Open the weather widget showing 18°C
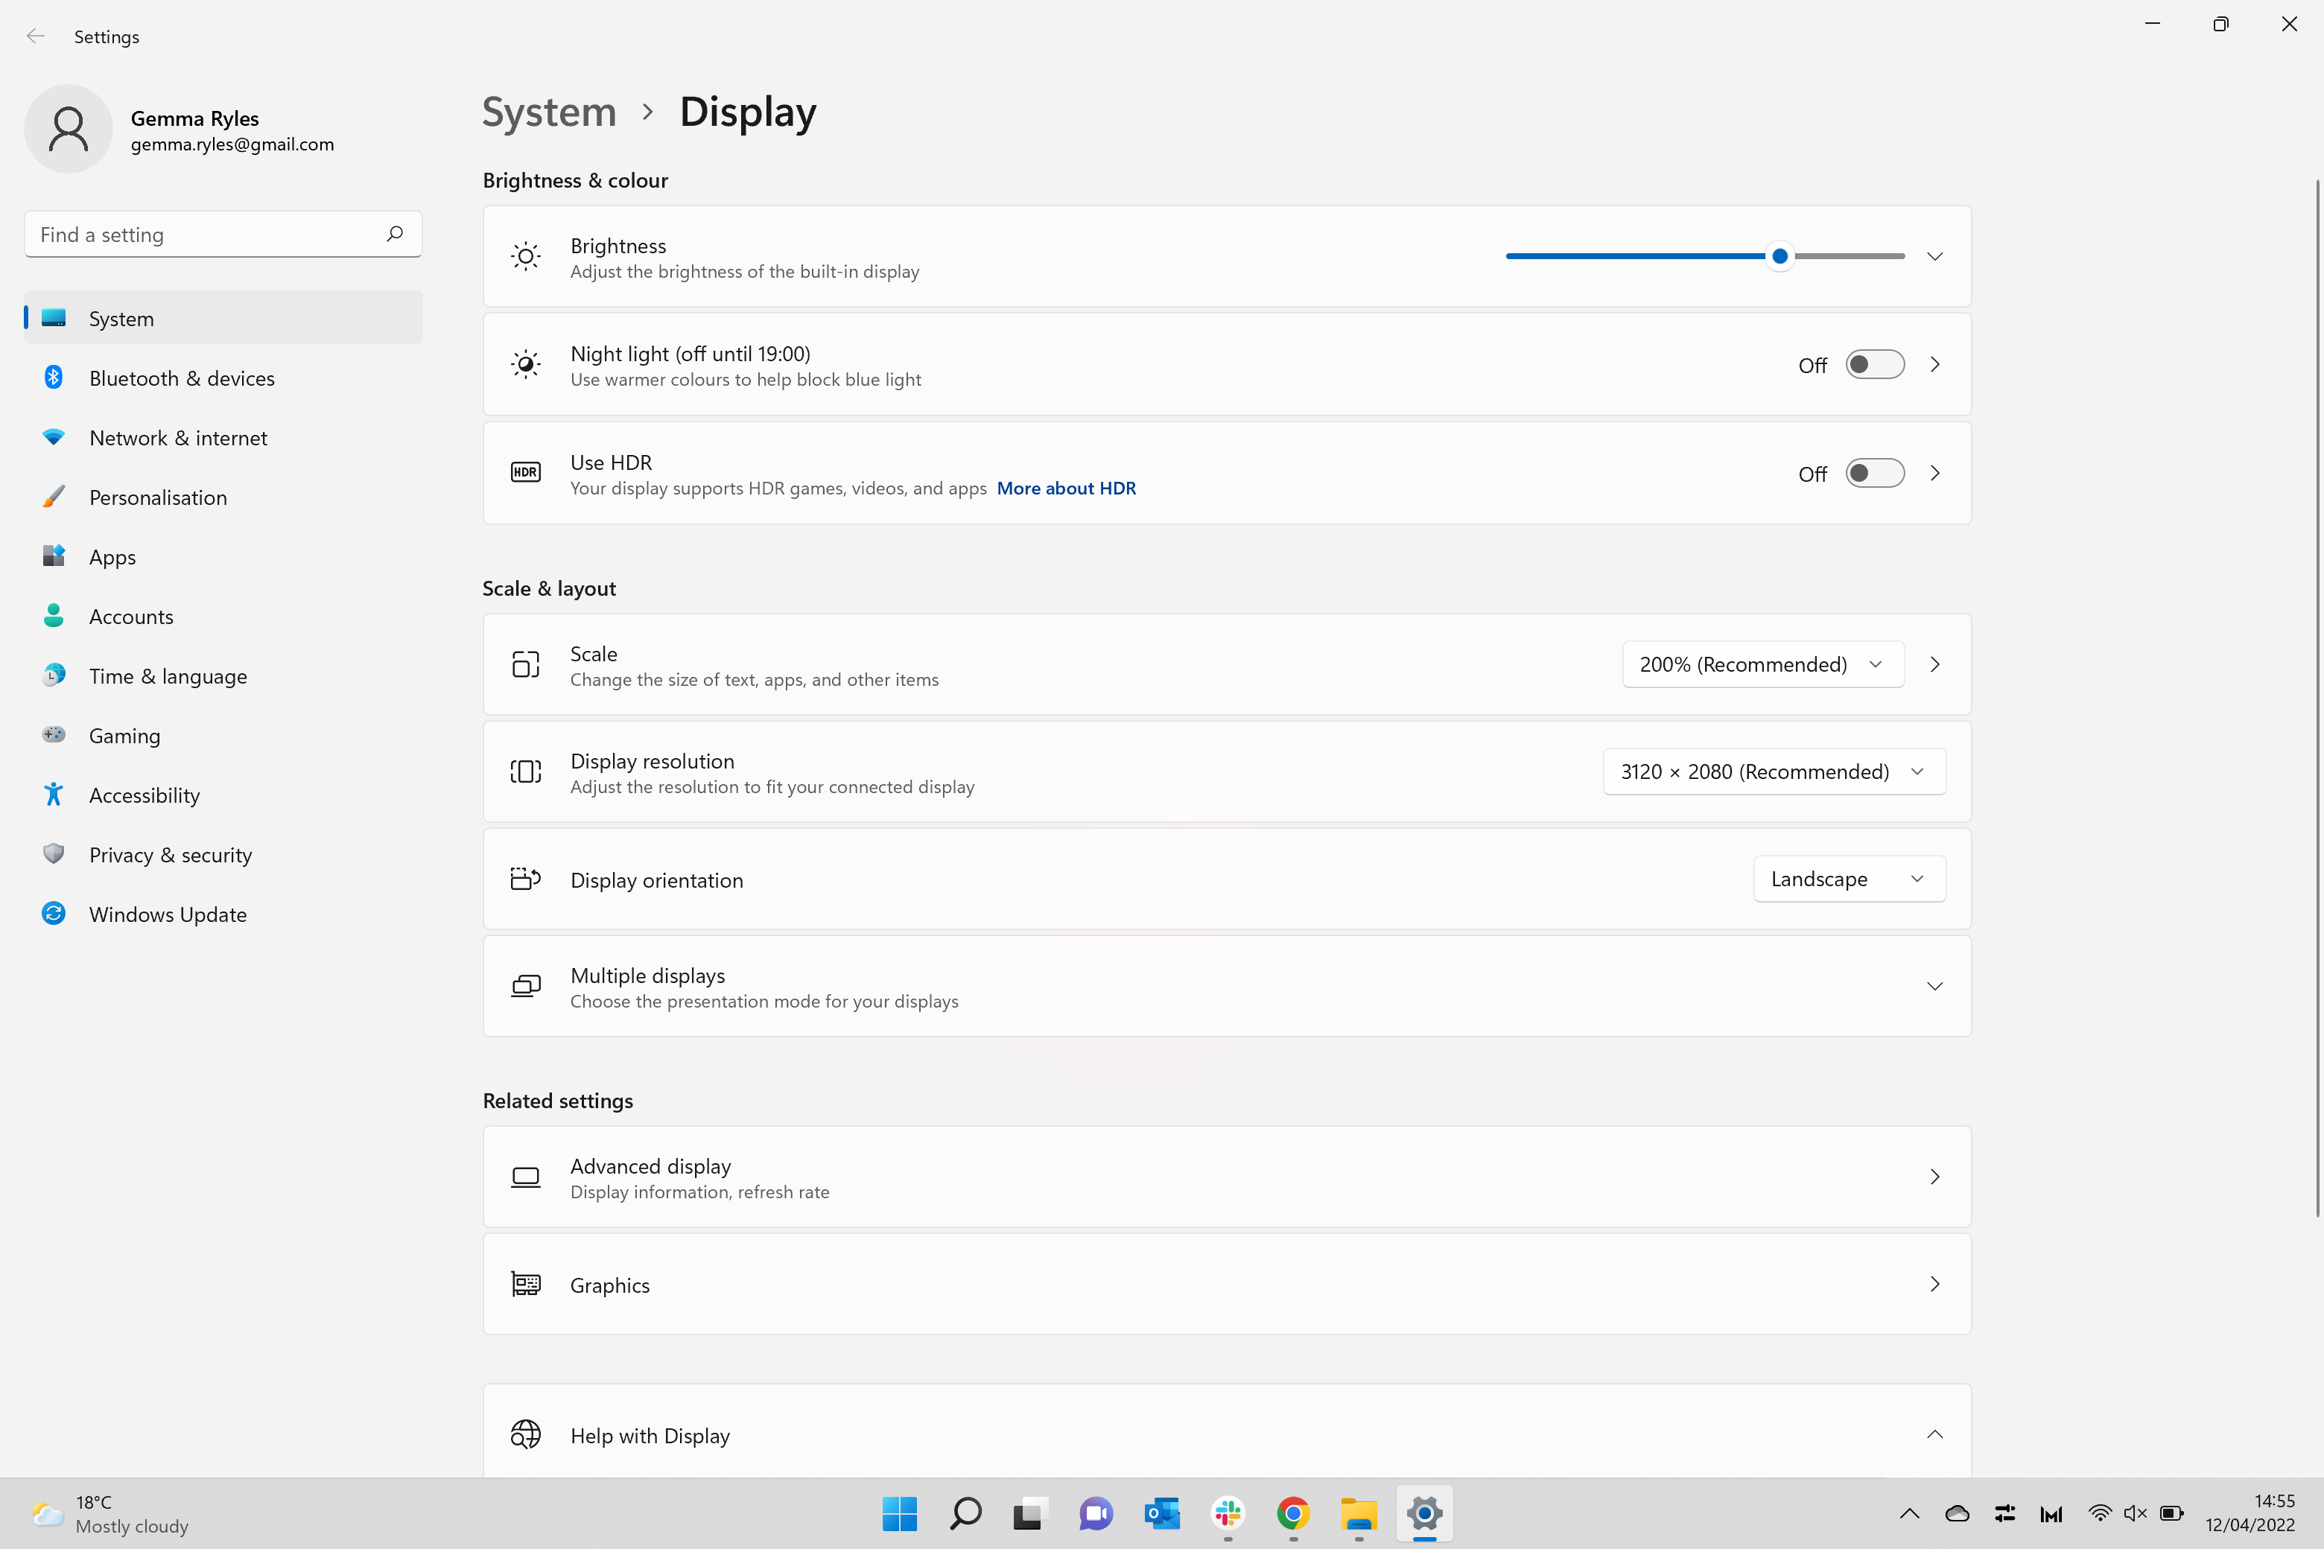The width and height of the screenshot is (2324, 1549). [111, 1513]
